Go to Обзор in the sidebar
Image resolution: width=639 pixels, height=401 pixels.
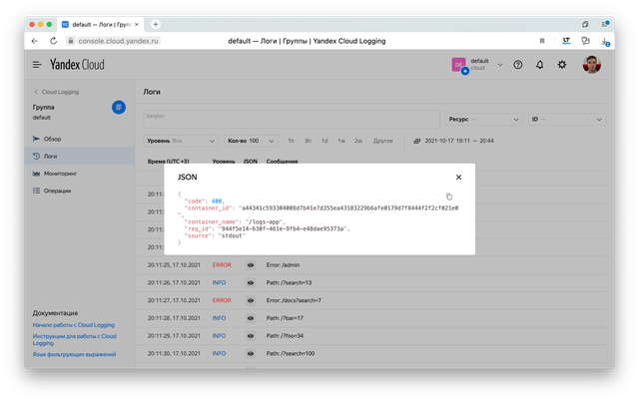(x=53, y=139)
